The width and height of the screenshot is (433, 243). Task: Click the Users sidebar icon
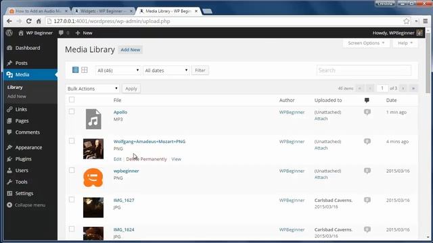point(9,170)
